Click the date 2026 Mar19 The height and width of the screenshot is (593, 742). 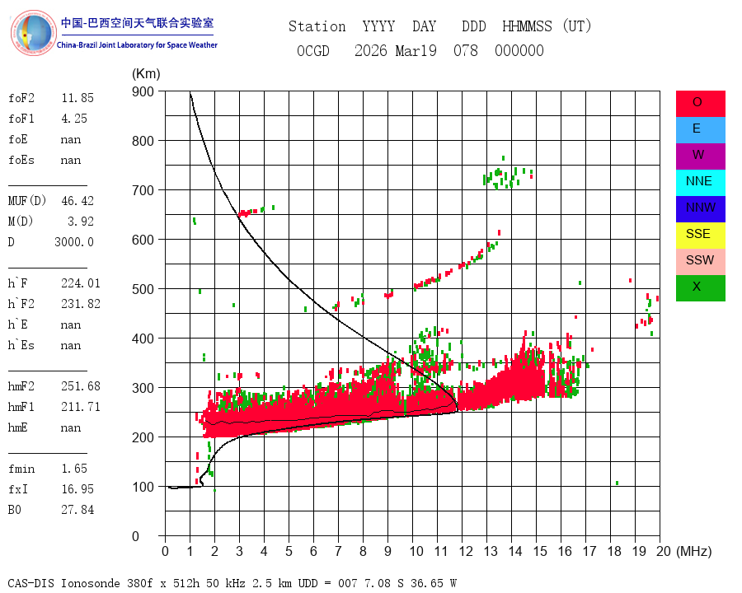[396, 50]
